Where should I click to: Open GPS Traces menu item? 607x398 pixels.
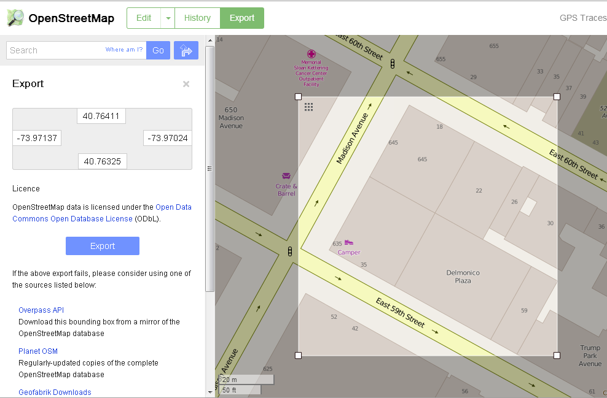click(583, 18)
